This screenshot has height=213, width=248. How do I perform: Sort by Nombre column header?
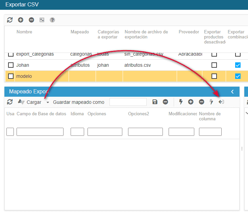tap(24, 32)
